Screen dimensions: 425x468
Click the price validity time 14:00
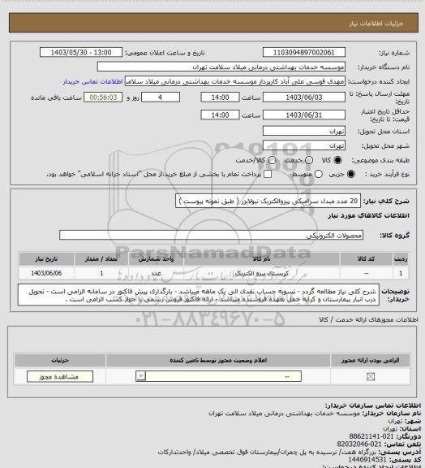coord(220,115)
